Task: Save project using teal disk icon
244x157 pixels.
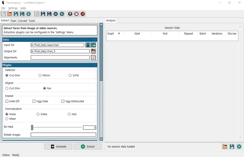Action: 16,14
